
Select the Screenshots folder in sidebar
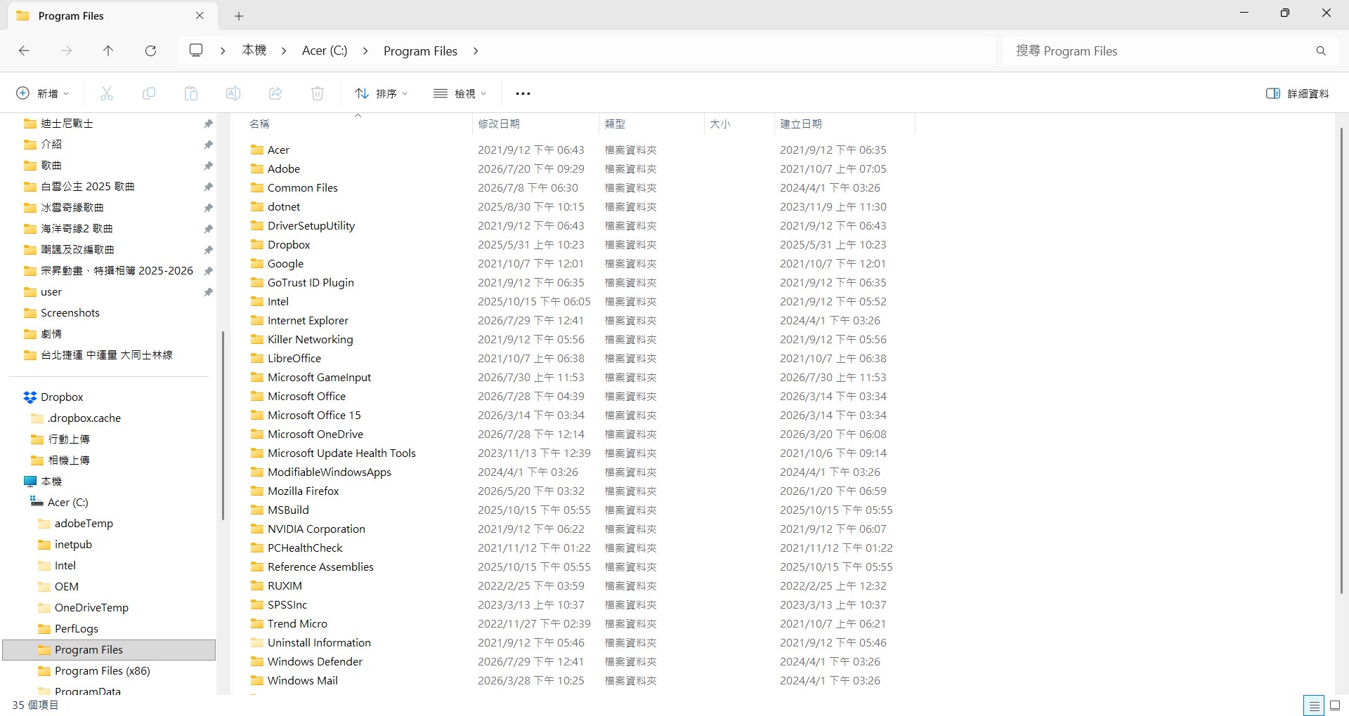click(70, 312)
